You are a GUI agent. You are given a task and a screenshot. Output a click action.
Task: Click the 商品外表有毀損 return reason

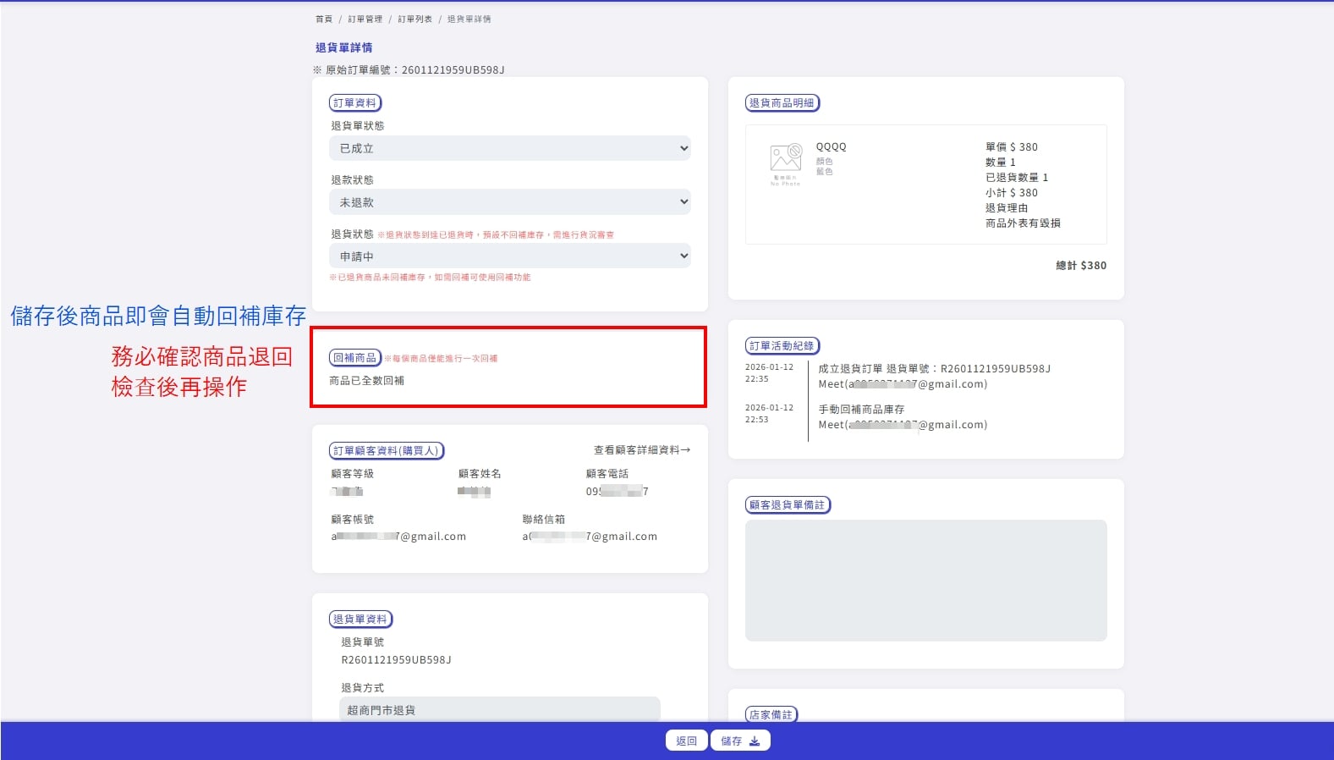[x=1023, y=223]
